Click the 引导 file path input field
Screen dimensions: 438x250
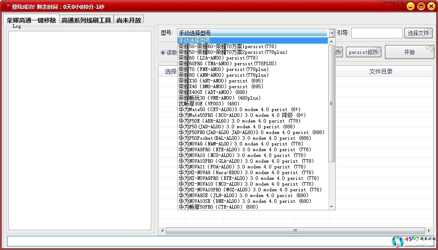click(377, 33)
